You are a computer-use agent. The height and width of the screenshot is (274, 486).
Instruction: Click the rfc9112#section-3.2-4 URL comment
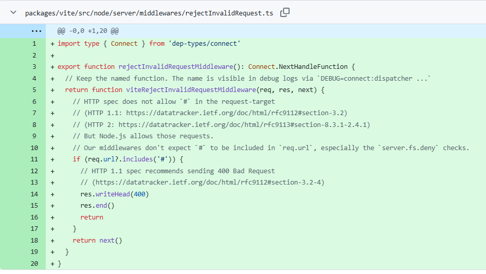coord(203,182)
